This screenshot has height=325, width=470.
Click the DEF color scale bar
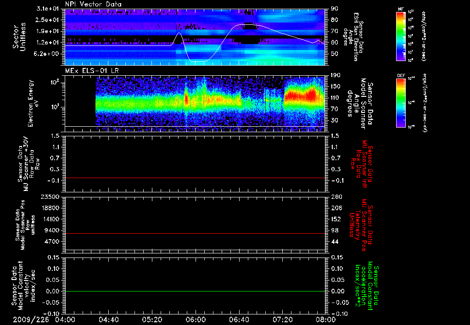click(x=401, y=103)
